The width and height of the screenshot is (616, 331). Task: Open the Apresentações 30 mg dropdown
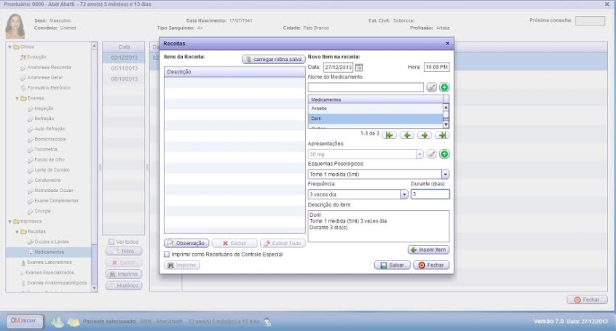pos(419,154)
